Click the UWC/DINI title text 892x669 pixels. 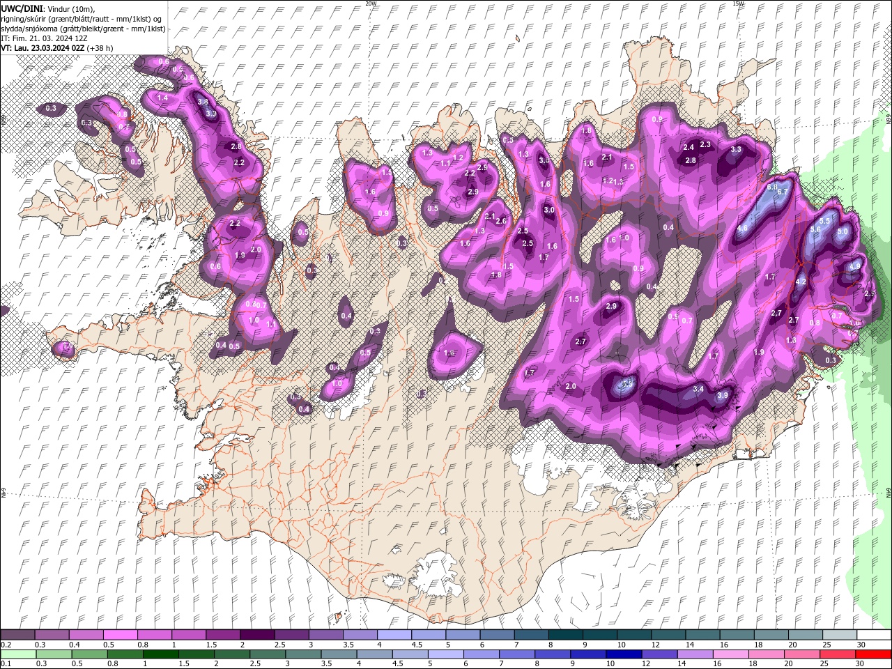click(x=22, y=8)
